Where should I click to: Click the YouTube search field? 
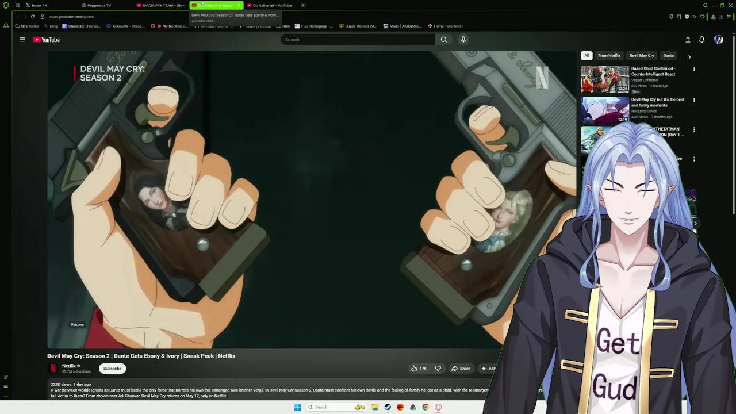[357, 40]
